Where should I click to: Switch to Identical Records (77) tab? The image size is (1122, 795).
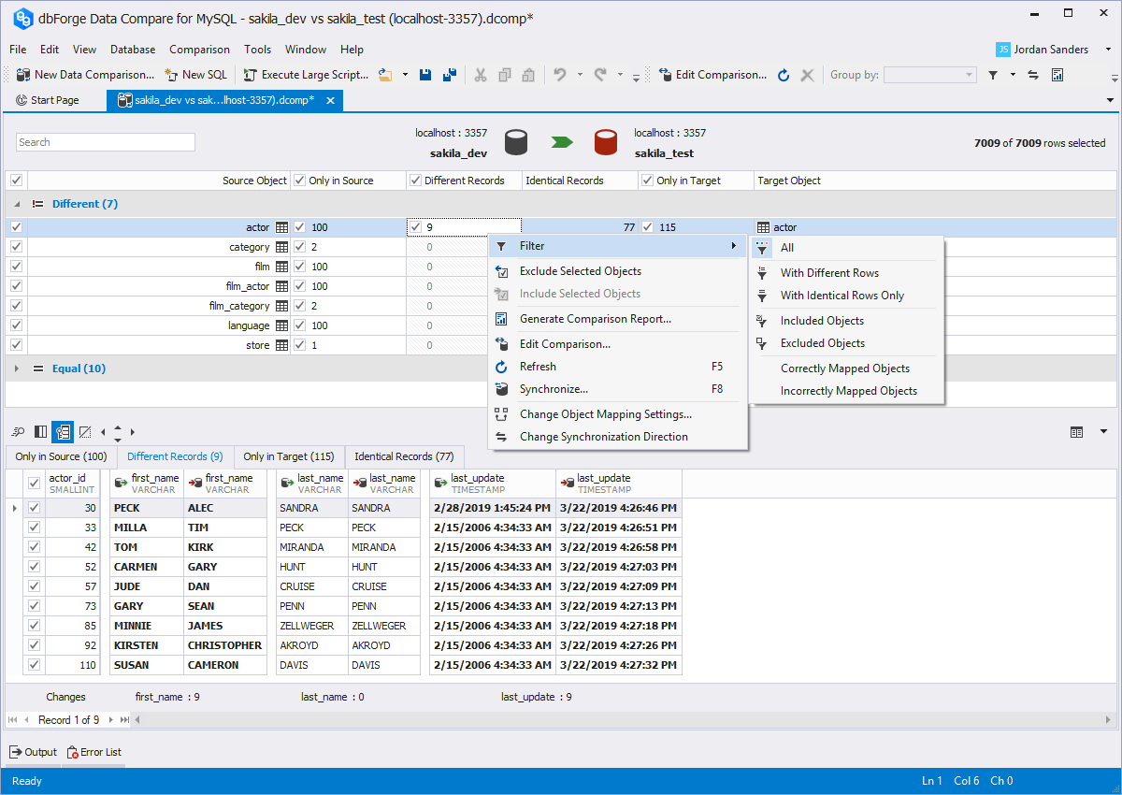tap(404, 456)
